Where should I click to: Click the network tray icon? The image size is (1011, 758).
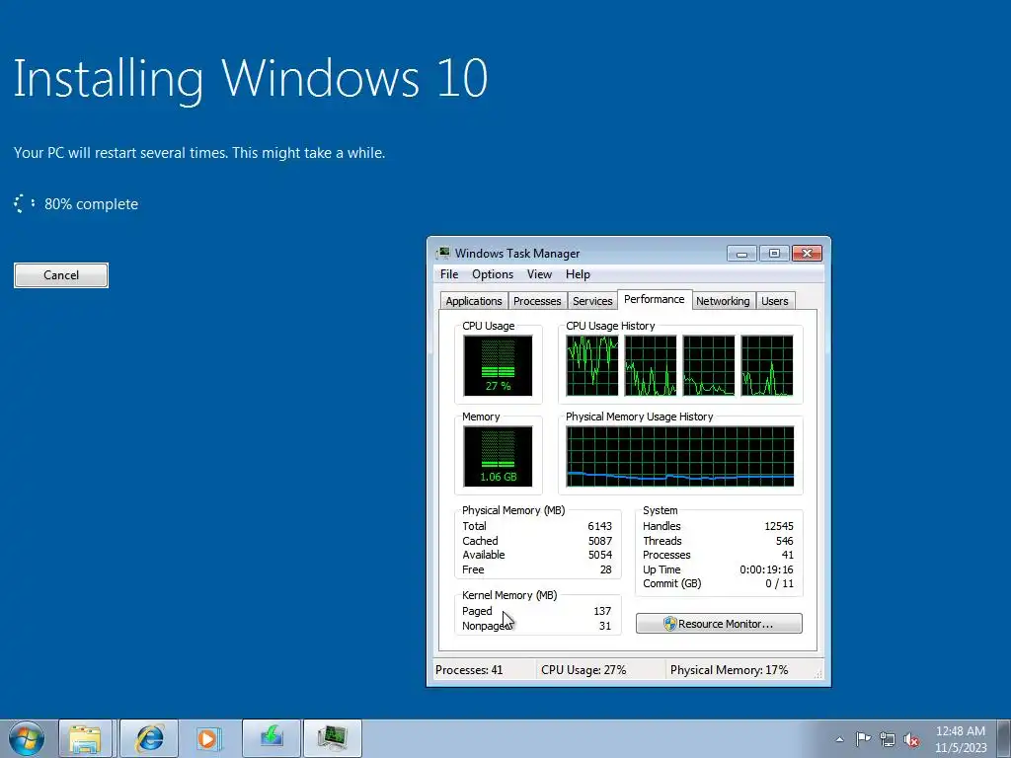pos(888,739)
